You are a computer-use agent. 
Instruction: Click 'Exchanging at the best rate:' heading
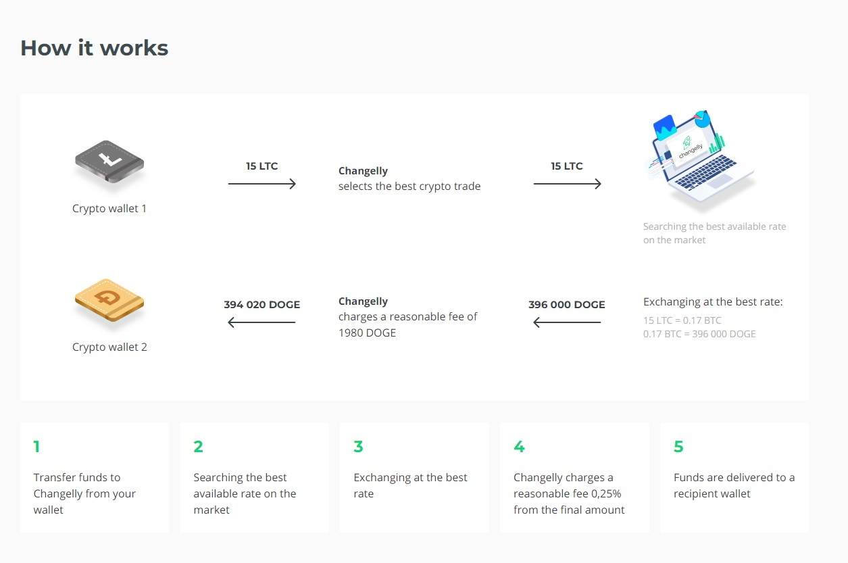click(x=713, y=301)
